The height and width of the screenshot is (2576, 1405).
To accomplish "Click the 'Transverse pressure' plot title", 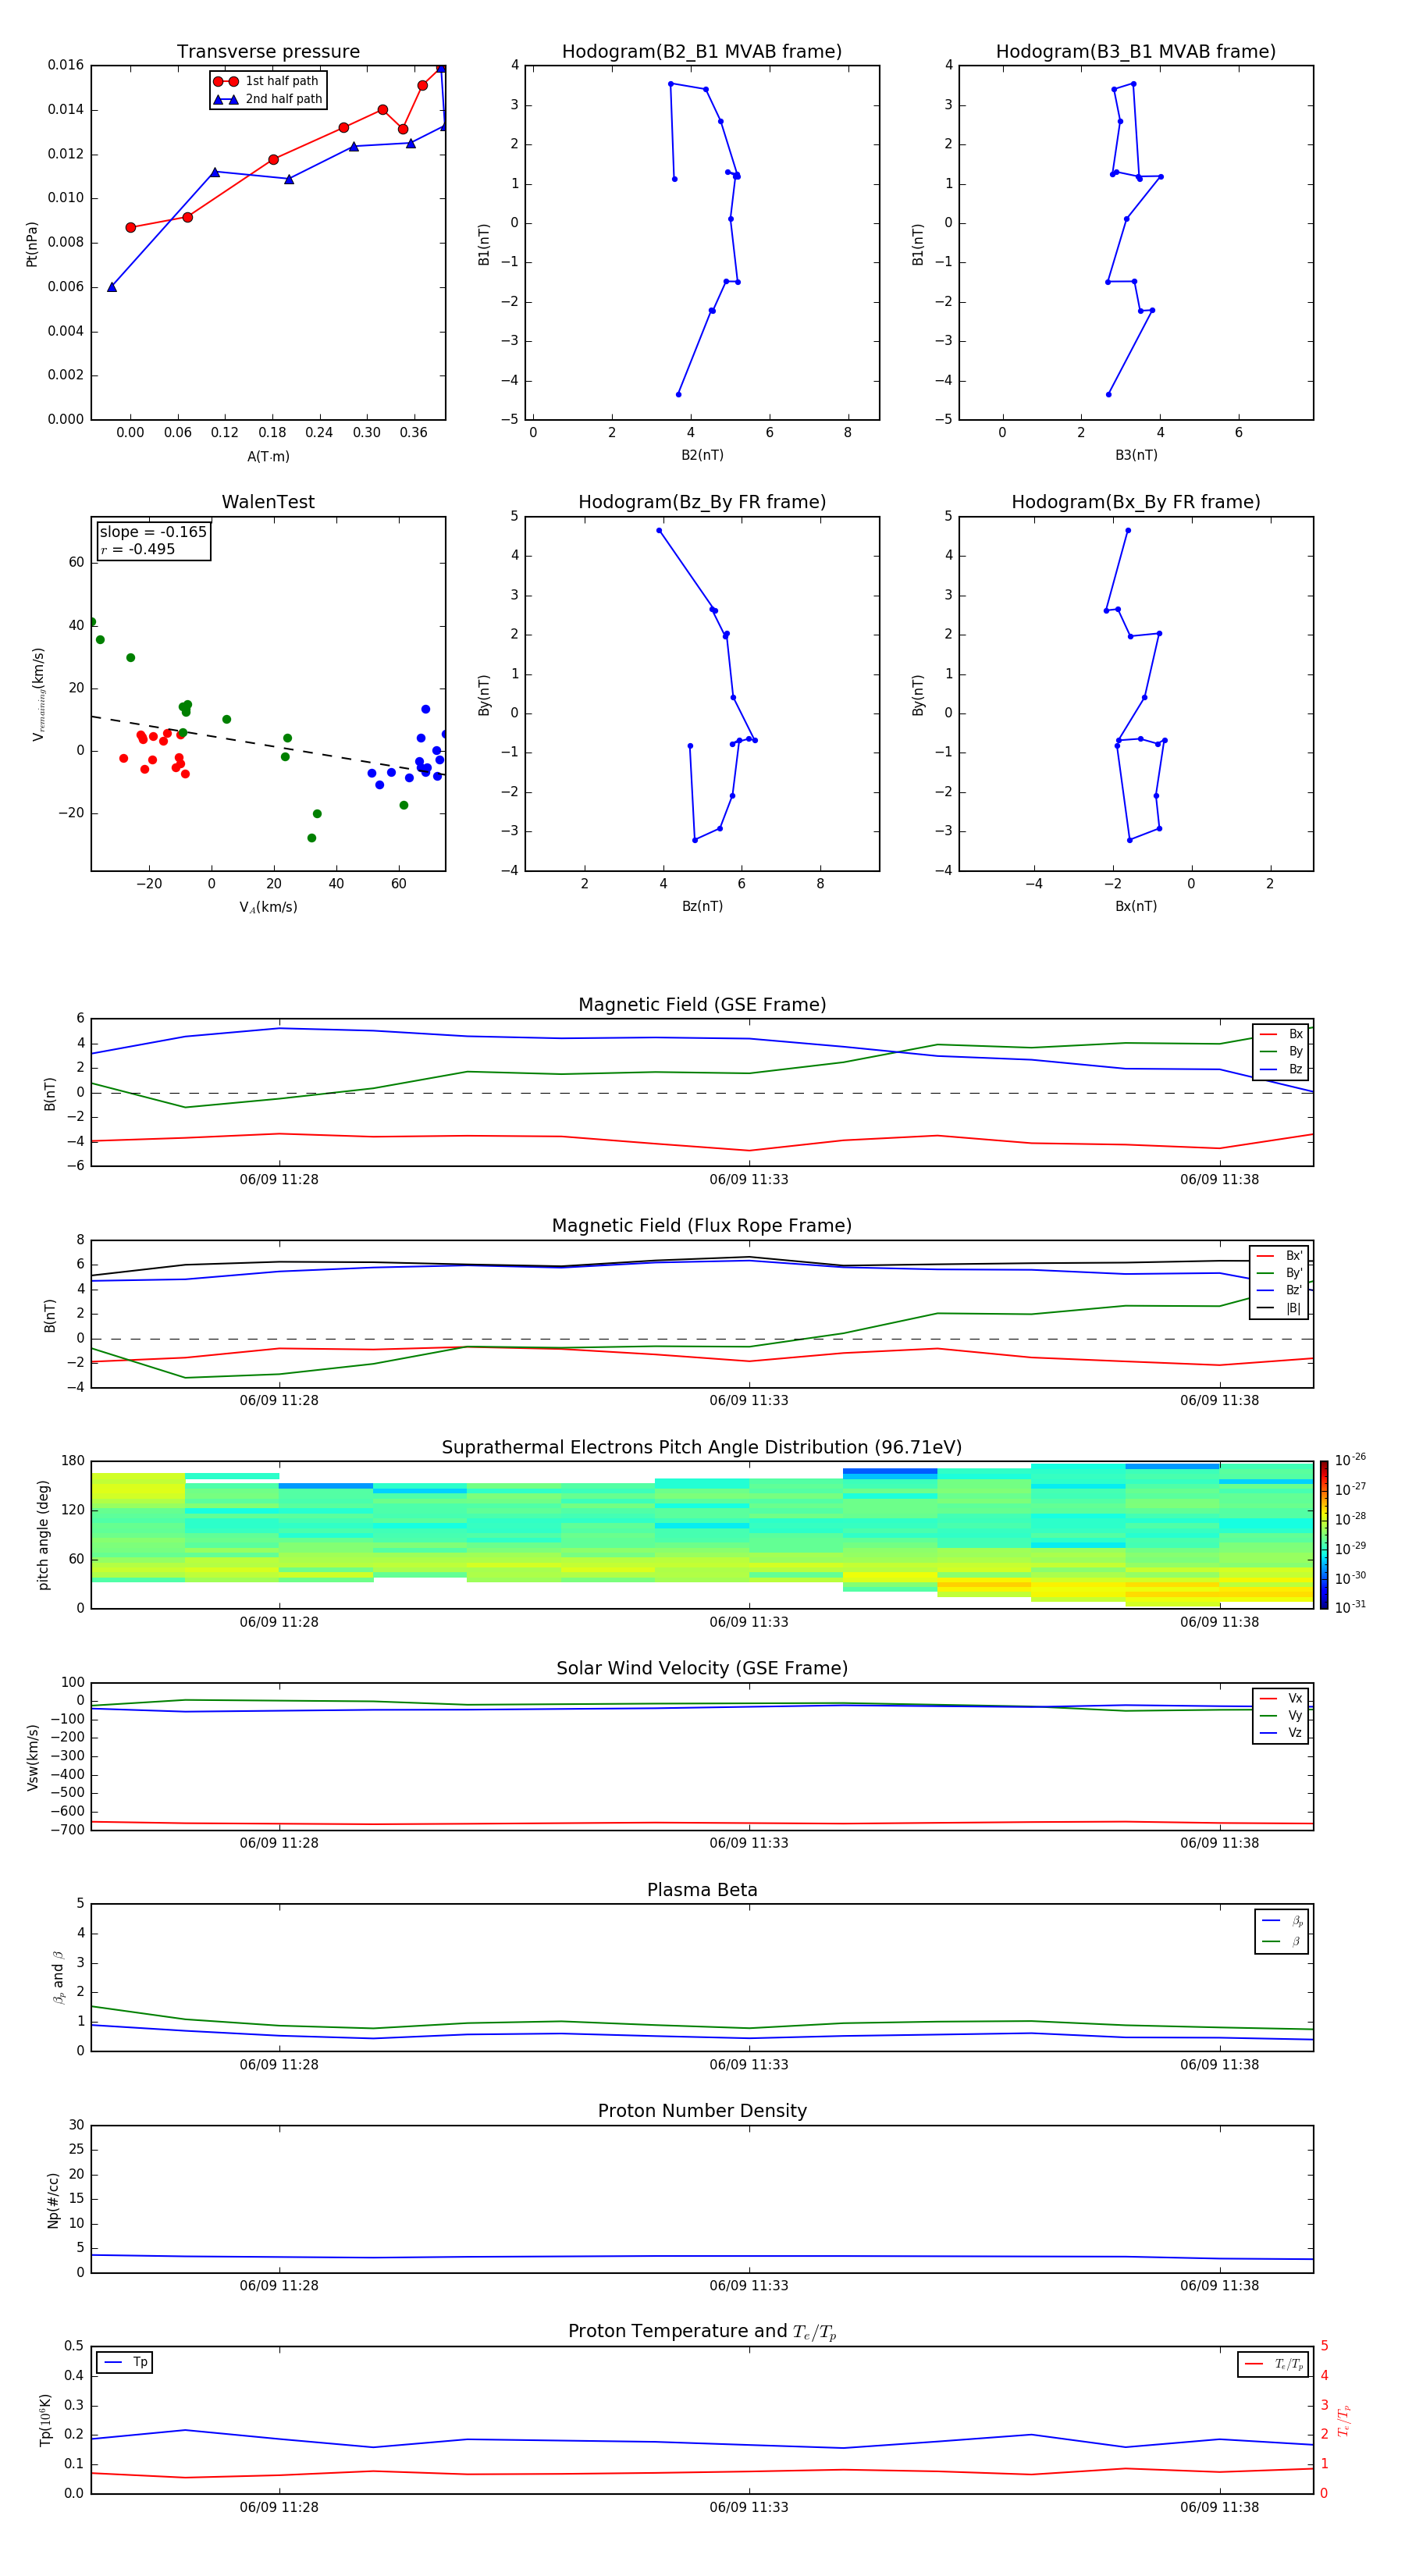I will click(268, 52).
